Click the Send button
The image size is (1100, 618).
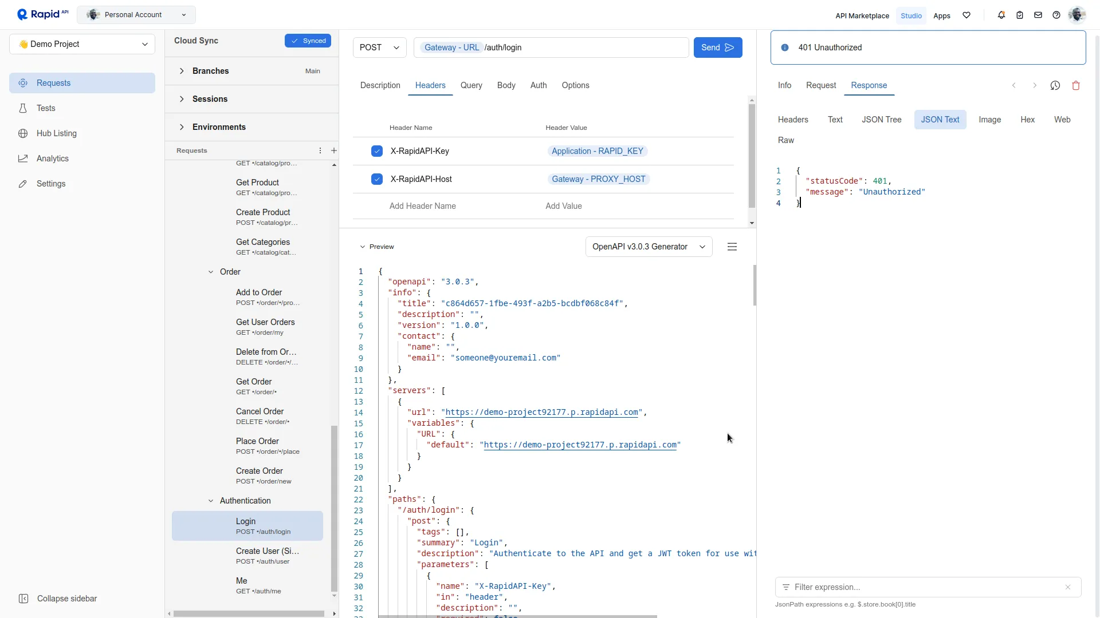717,47
